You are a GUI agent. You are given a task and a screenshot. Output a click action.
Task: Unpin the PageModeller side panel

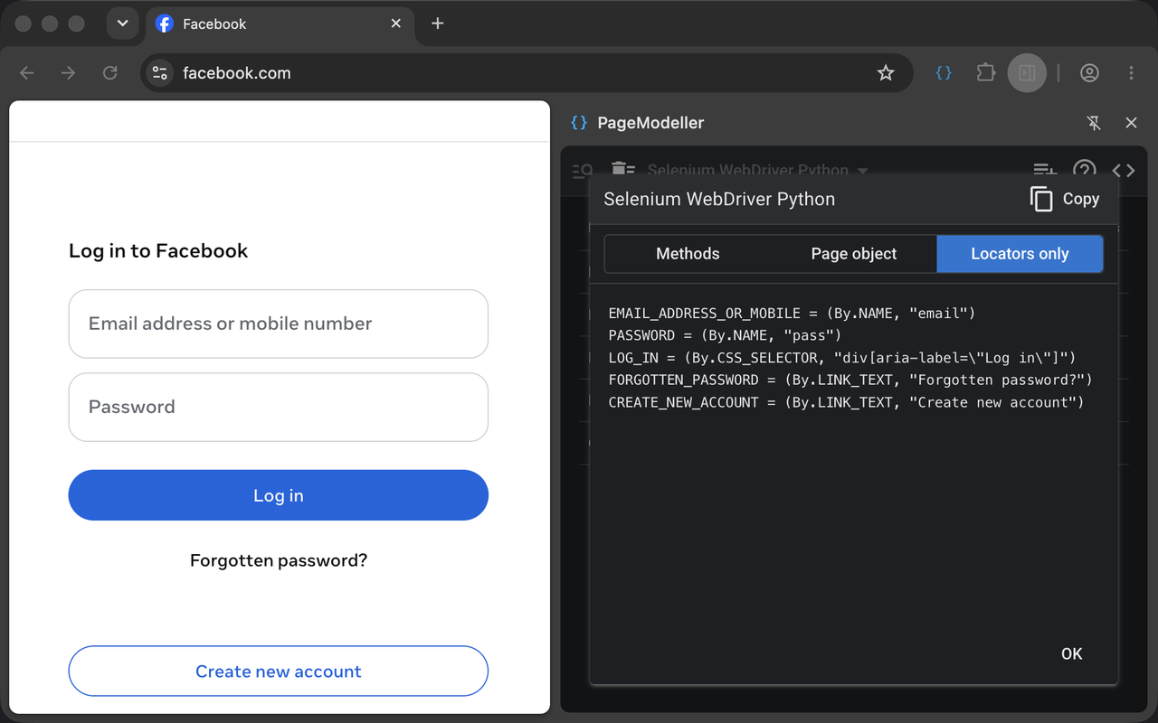point(1094,123)
